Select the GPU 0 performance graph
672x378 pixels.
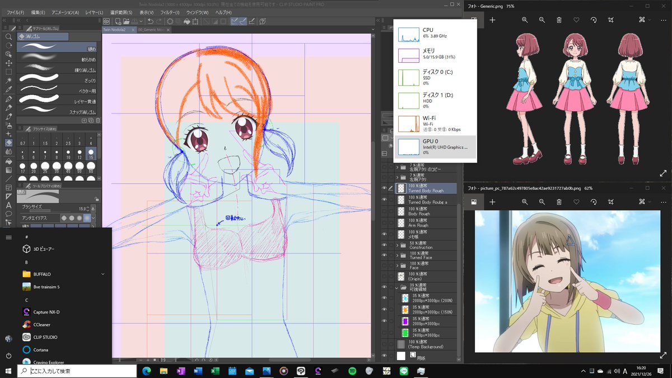coord(435,147)
